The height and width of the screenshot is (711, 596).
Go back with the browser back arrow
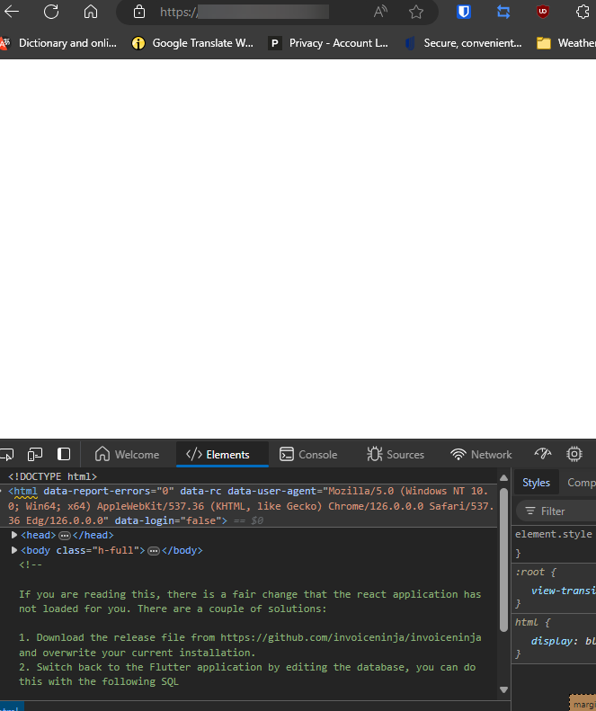click(12, 12)
